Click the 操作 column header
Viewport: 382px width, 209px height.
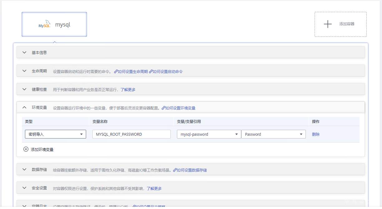(x=316, y=121)
